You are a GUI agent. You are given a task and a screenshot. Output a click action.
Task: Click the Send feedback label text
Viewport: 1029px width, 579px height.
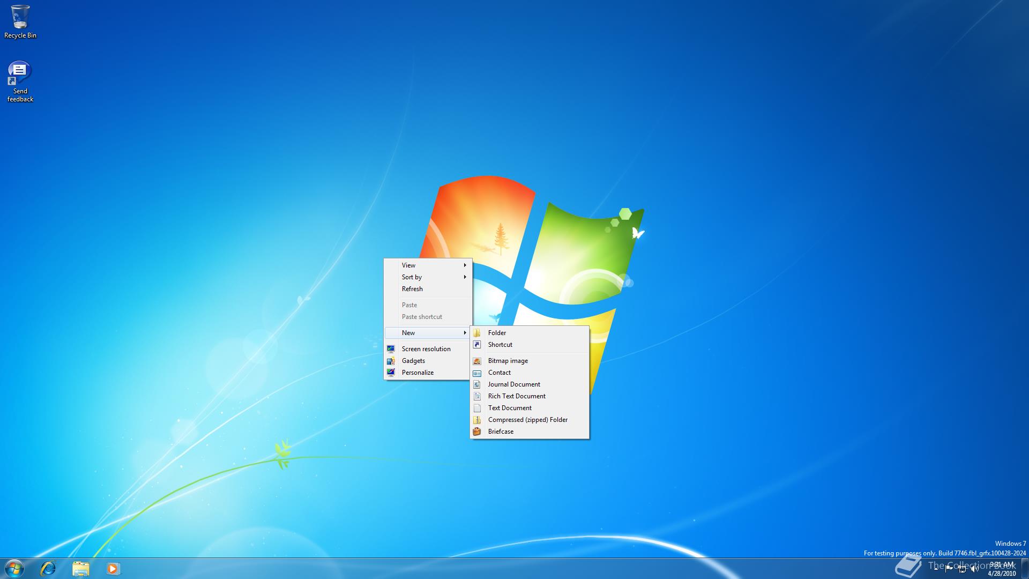[20, 95]
